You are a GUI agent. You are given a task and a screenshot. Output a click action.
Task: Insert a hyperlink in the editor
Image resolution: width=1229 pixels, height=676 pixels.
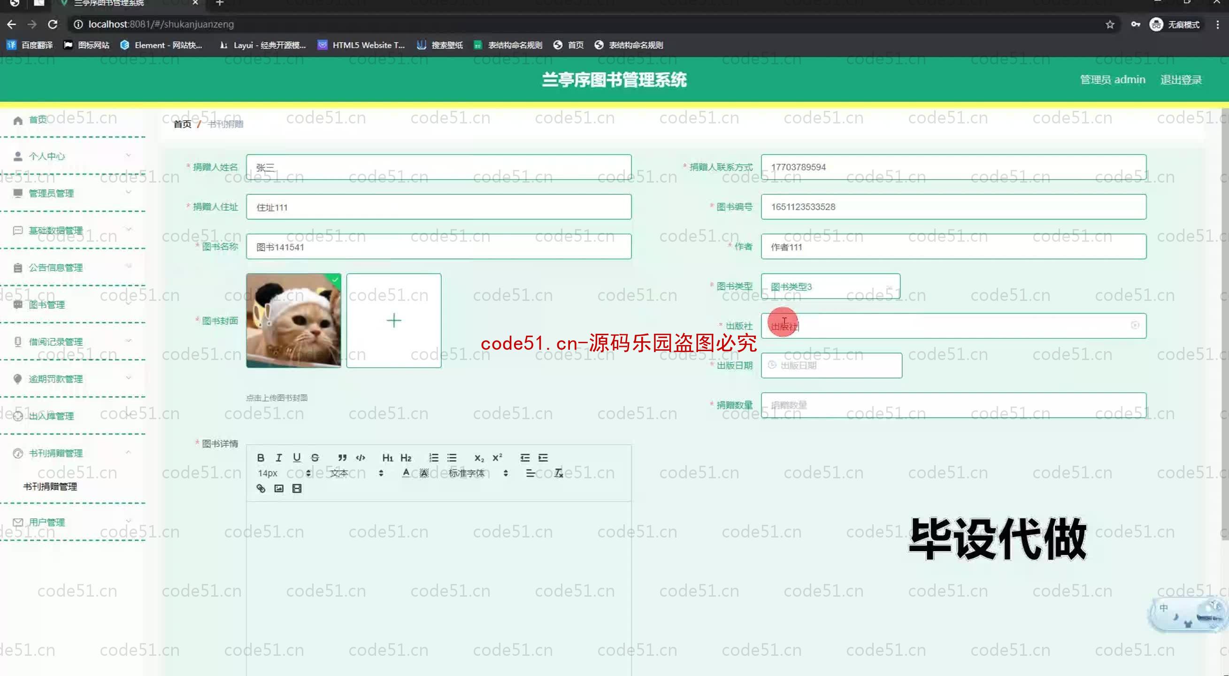click(x=261, y=488)
